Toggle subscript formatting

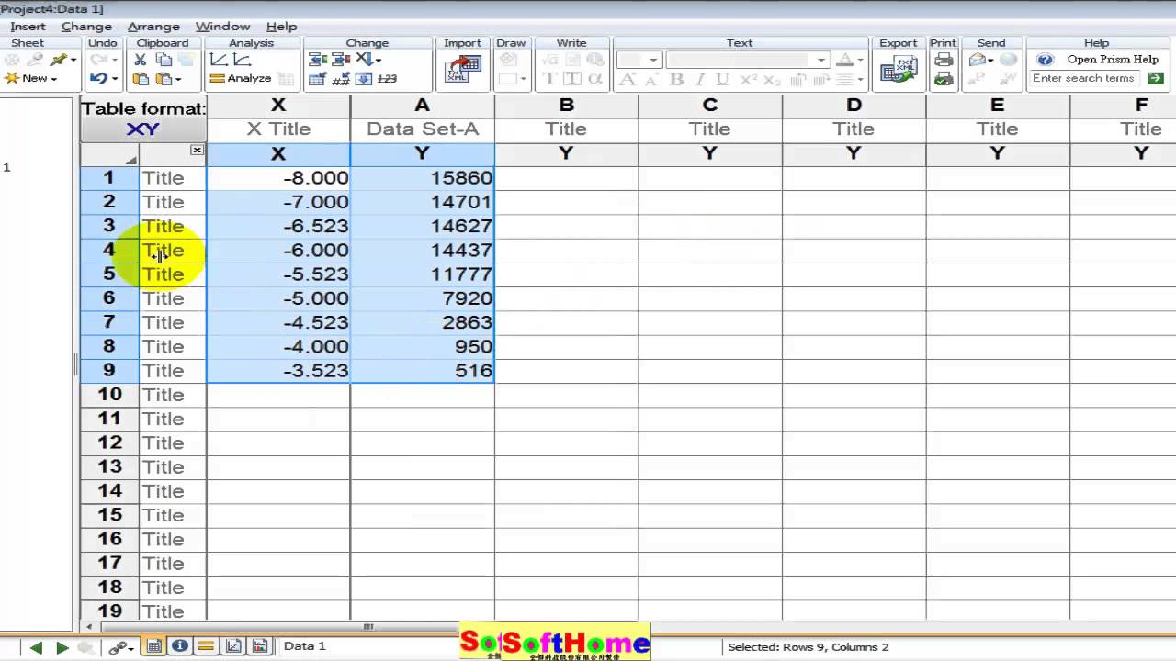click(772, 79)
